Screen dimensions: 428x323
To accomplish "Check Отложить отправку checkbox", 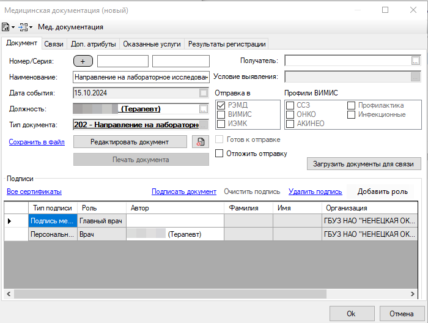I will point(219,153).
